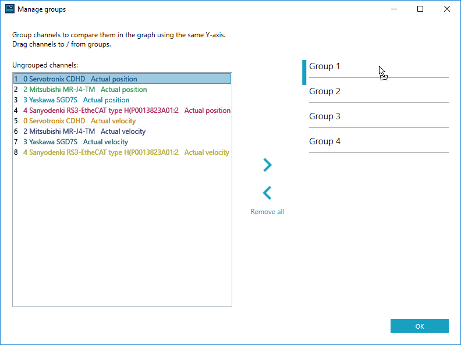The image size is (461, 345).
Task: Click Remove all link
Action: [x=267, y=212]
